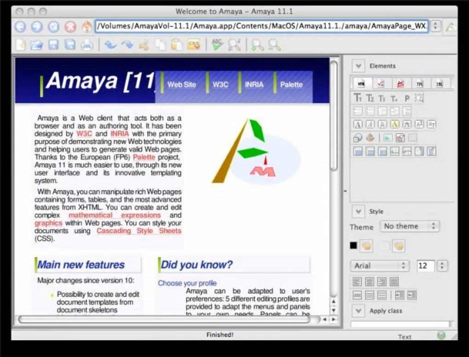The image size is (469, 357).
Task: Open the foreground color palette picker
Action: tap(366, 246)
